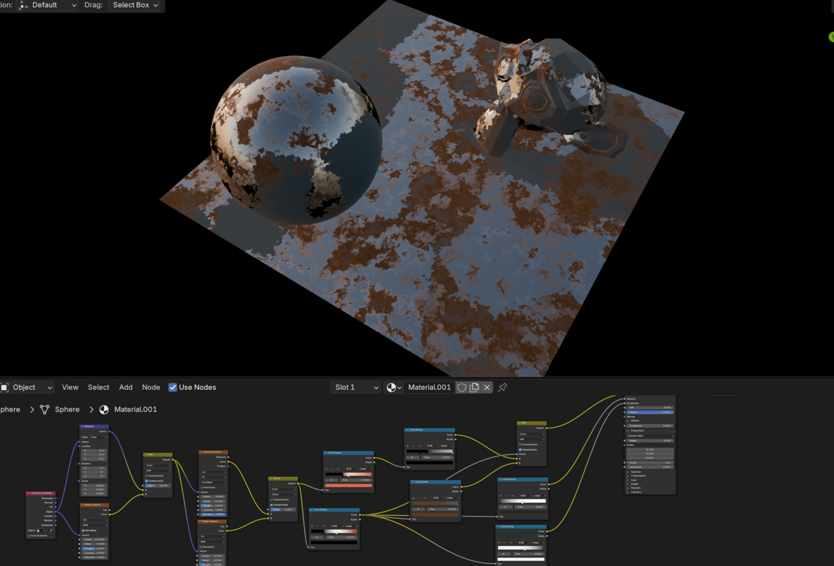Click the Material.001 breadcrumb material icon
Viewport: 834px width, 566px height.
click(x=104, y=410)
